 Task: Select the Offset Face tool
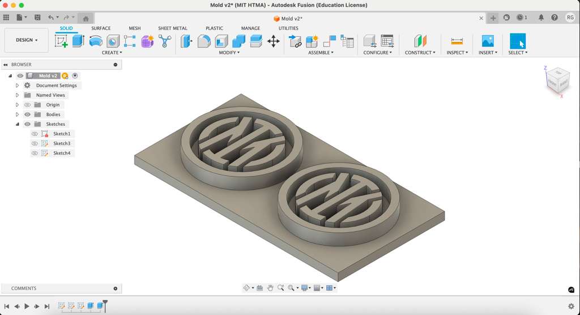256,41
